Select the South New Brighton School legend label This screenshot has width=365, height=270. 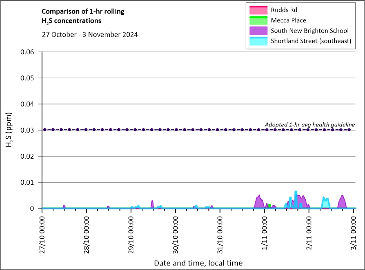coord(309,31)
